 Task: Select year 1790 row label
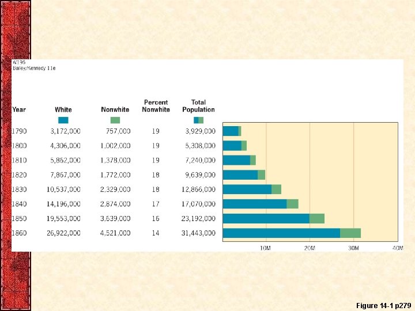pos(19,131)
